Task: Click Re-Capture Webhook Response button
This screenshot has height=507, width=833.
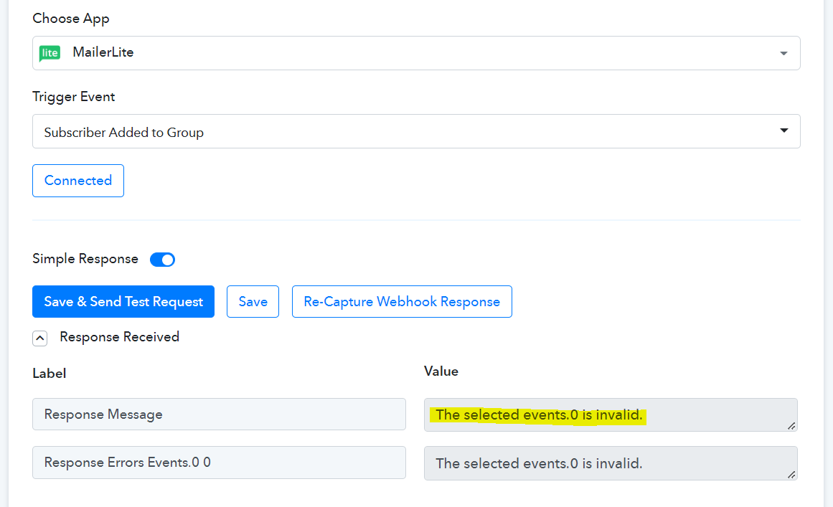Action: [402, 302]
